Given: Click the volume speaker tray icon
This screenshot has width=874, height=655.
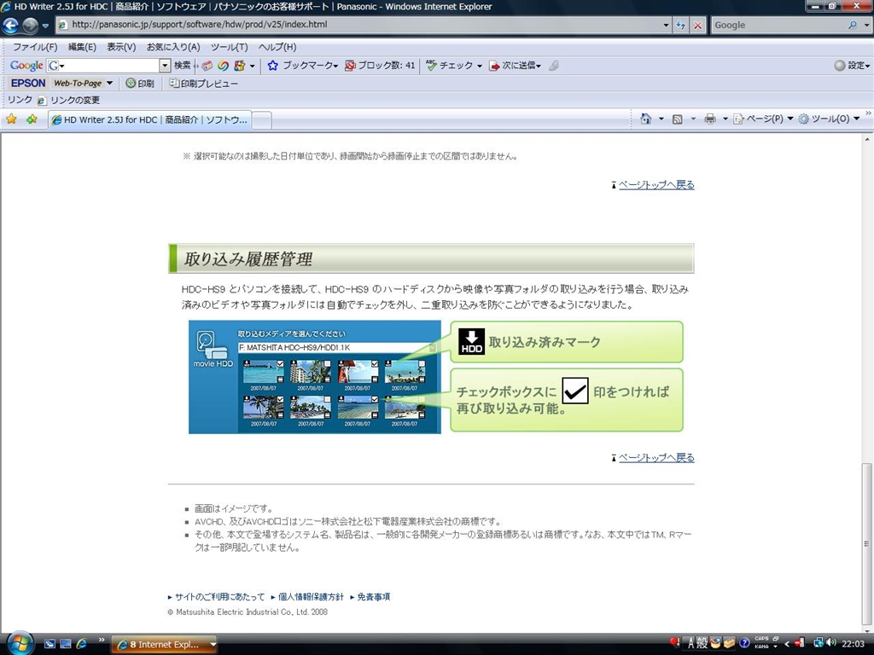Looking at the screenshot, I should (x=831, y=643).
